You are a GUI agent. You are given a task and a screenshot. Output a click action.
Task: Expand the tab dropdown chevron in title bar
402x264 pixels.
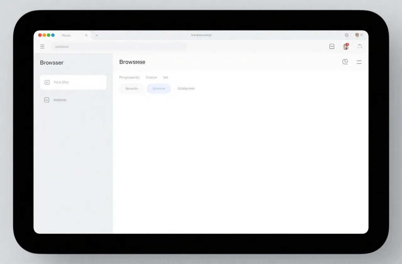pyautogui.click(x=97, y=36)
